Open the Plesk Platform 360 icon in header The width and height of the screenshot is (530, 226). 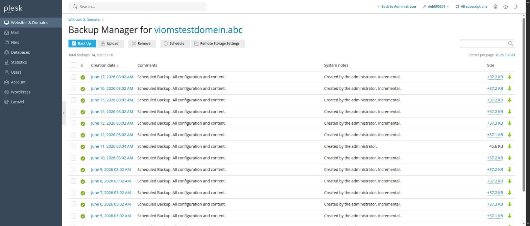click(496, 6)
